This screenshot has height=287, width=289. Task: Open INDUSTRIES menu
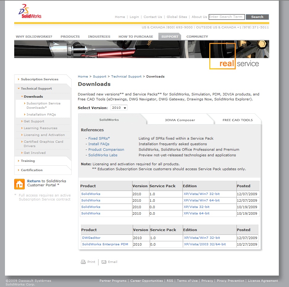[99, 36]
